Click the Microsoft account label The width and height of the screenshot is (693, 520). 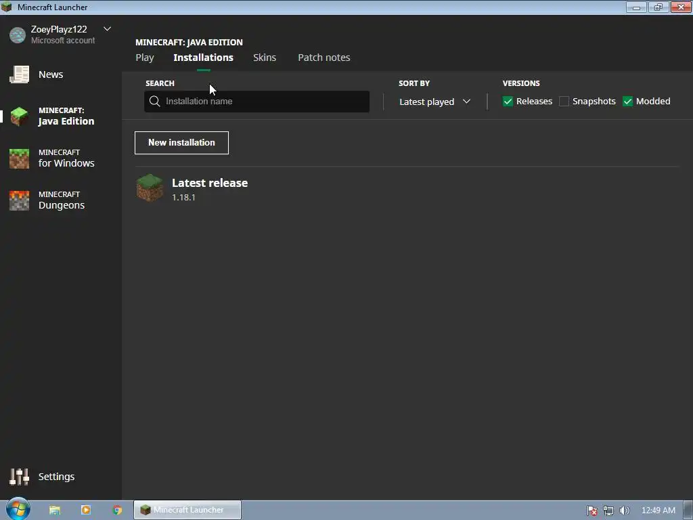[63, 40]
